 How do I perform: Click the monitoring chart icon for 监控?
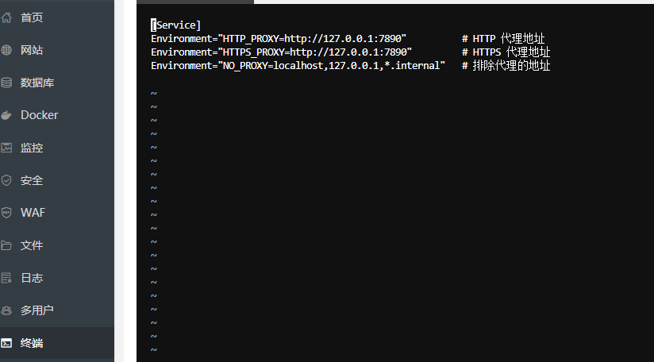6,148
